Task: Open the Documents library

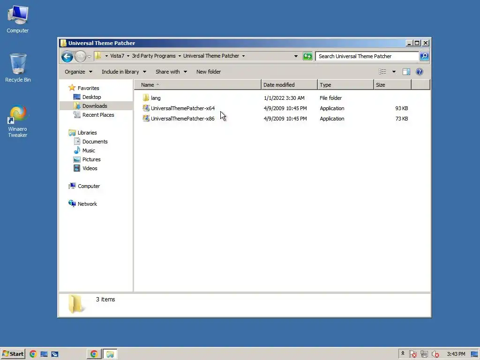Action: click(90, 142)
